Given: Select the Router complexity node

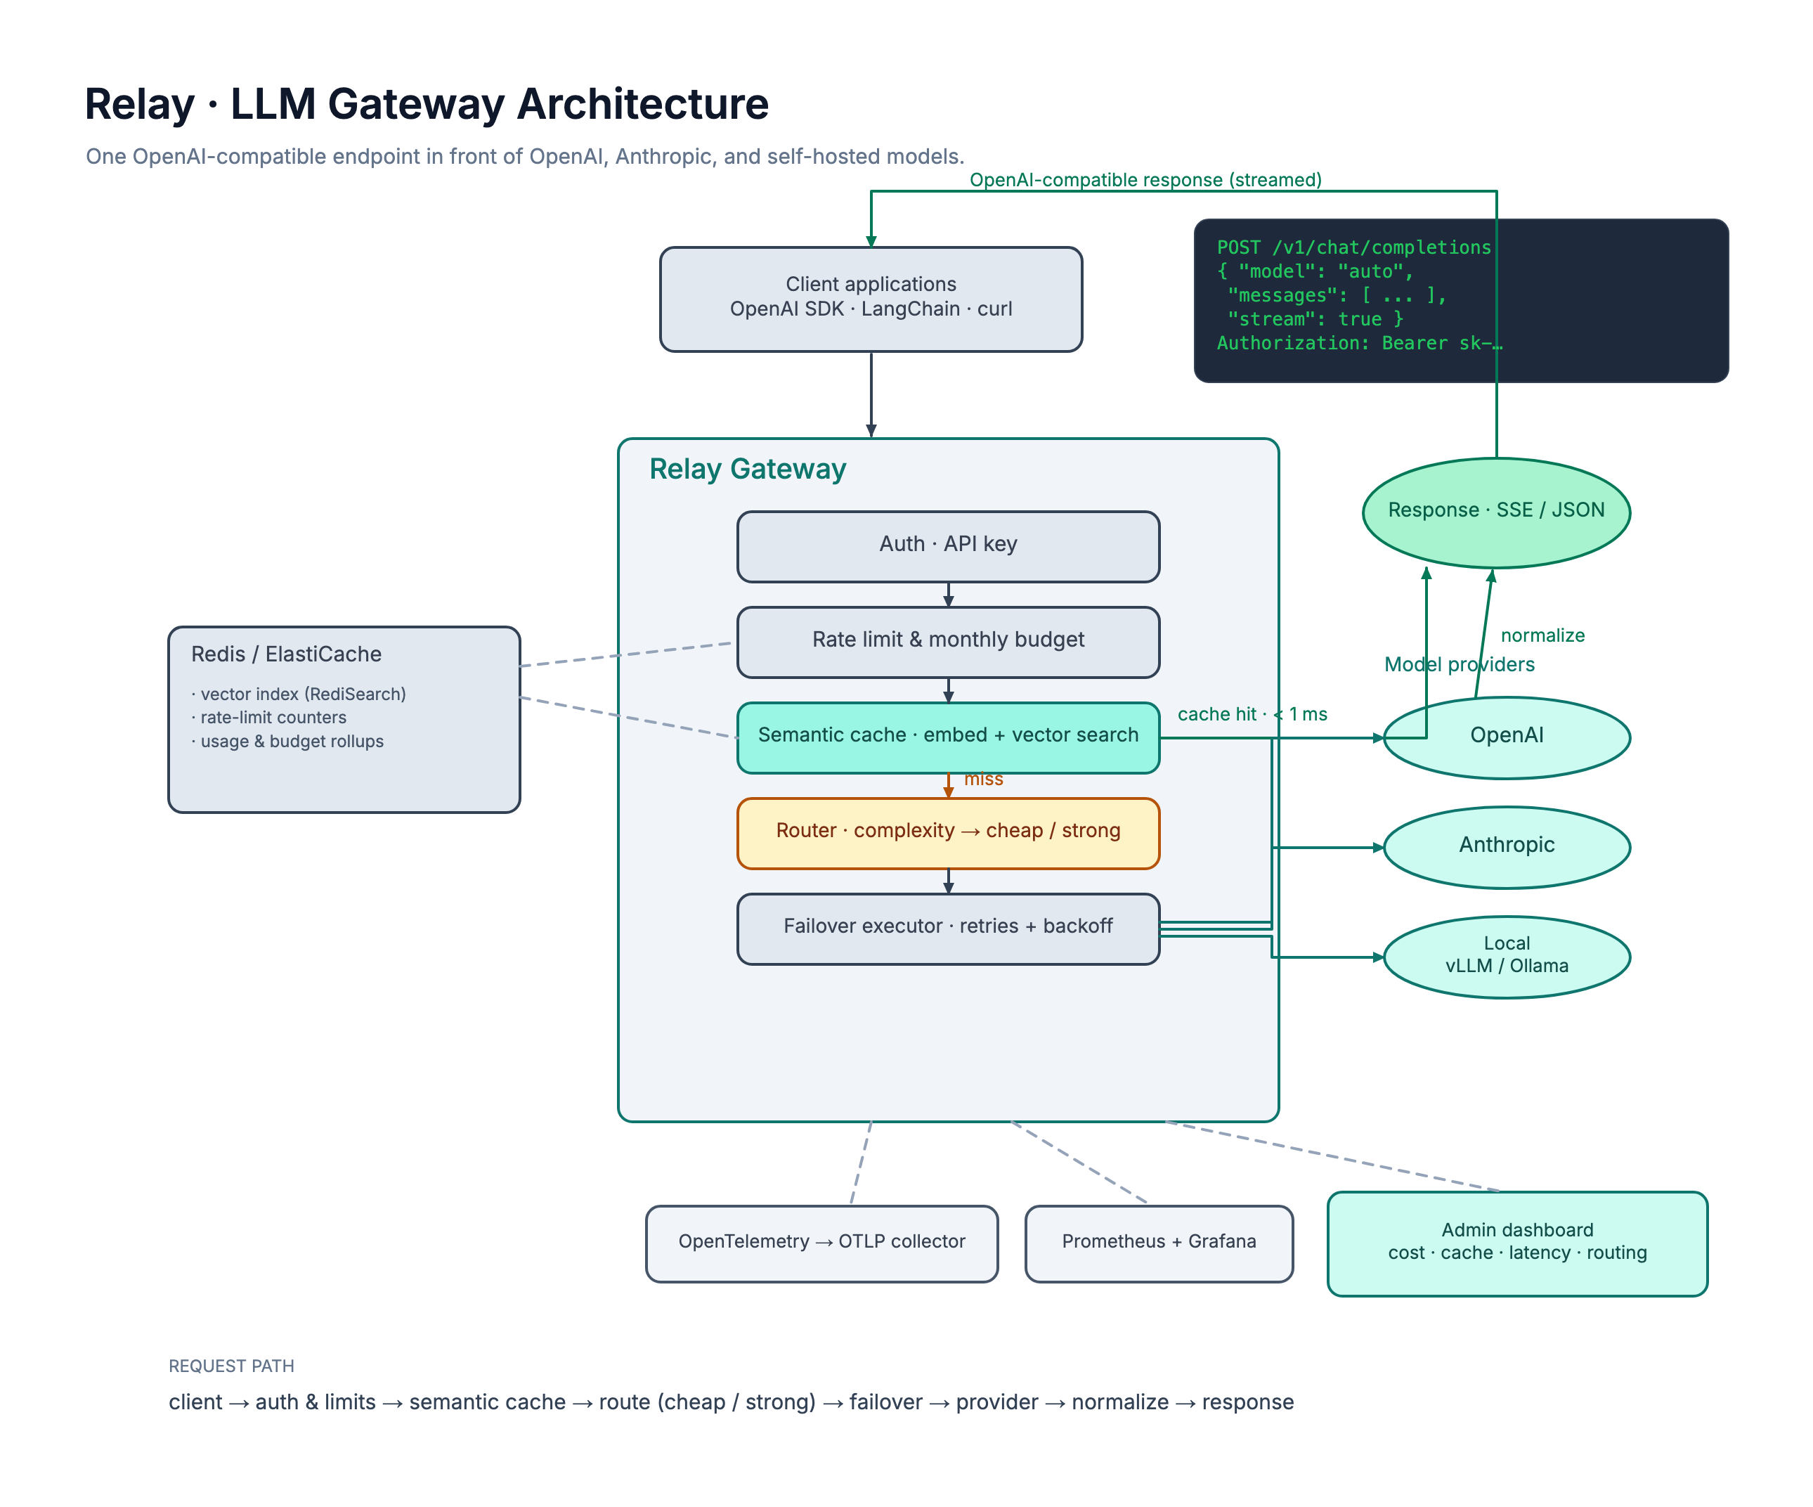Looking at the screenshot, I should click(948, 832).
